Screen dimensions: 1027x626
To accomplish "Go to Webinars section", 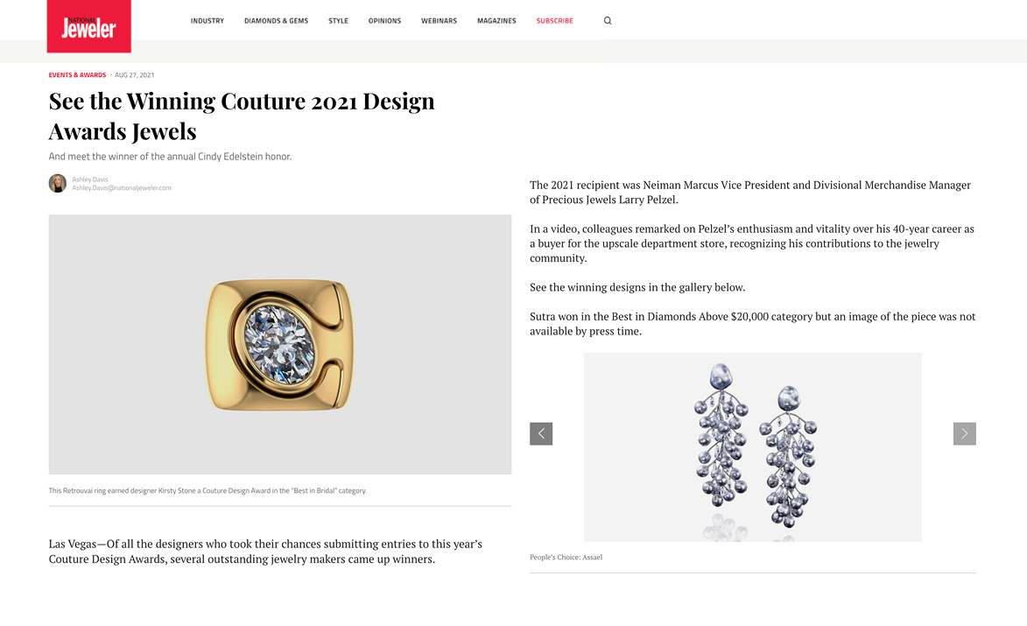I will 439,21.
